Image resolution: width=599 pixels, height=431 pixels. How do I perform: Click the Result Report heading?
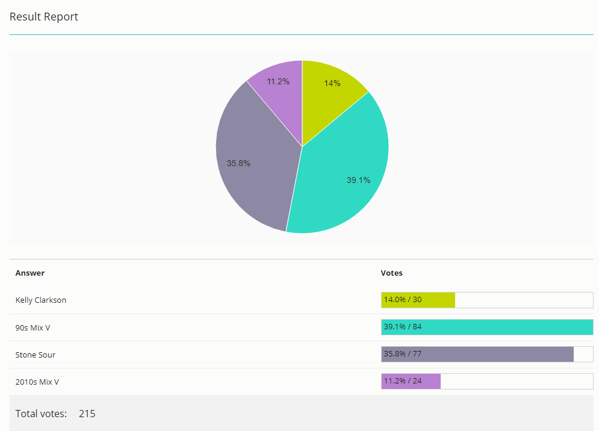43,17
